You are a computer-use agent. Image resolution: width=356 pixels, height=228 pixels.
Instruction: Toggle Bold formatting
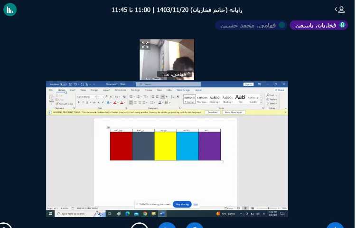pyautogui.click(x=78, y=103)
